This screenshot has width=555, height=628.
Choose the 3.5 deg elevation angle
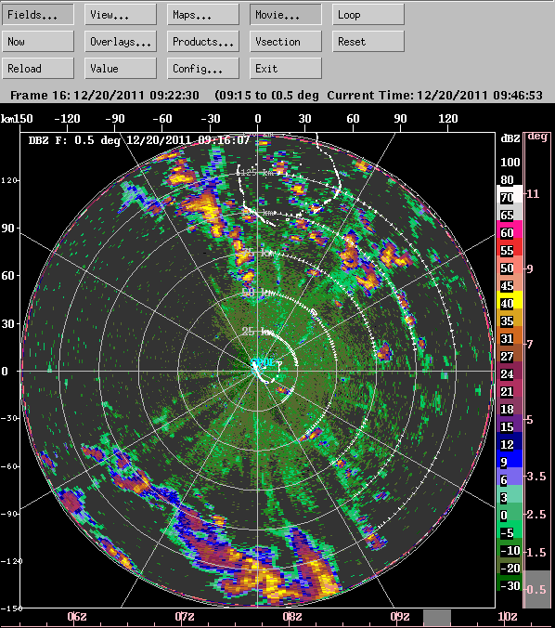(537, 477)
